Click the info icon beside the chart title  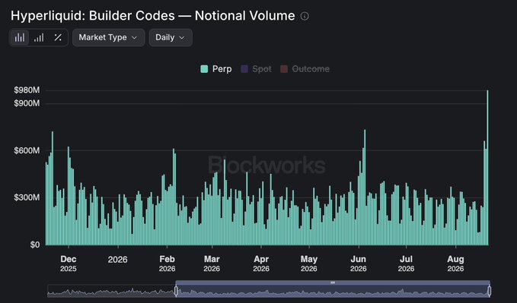pyautogui.click(x=305, y=16)
